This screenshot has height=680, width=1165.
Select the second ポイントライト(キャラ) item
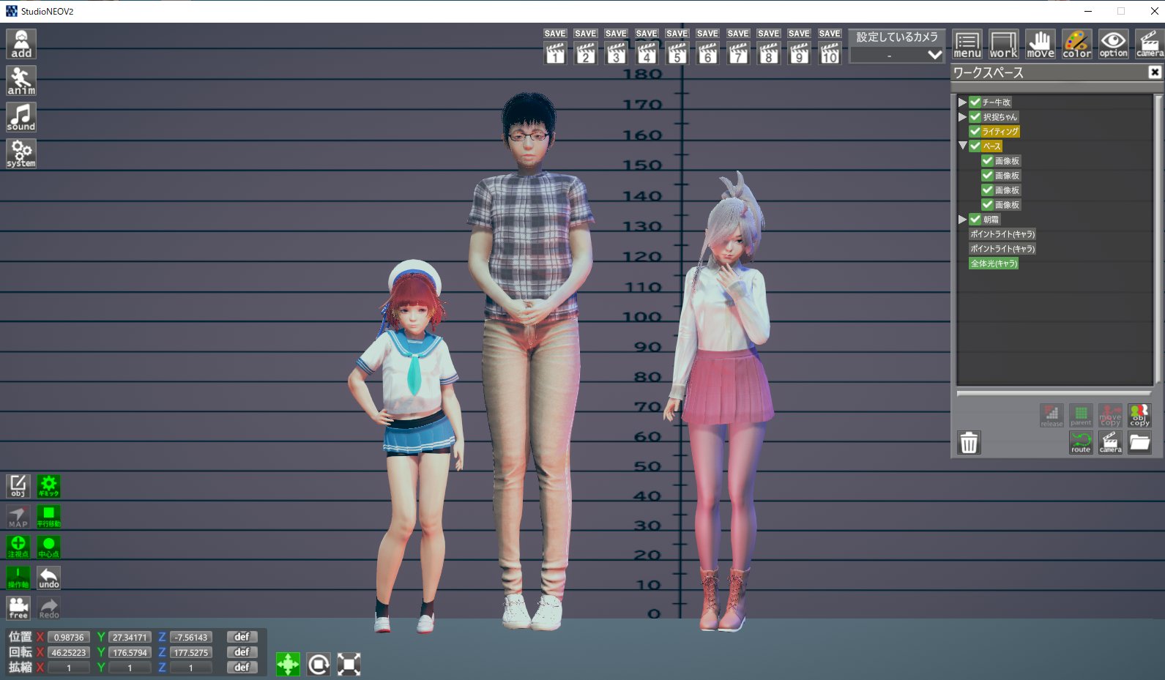pos(1002,249)
